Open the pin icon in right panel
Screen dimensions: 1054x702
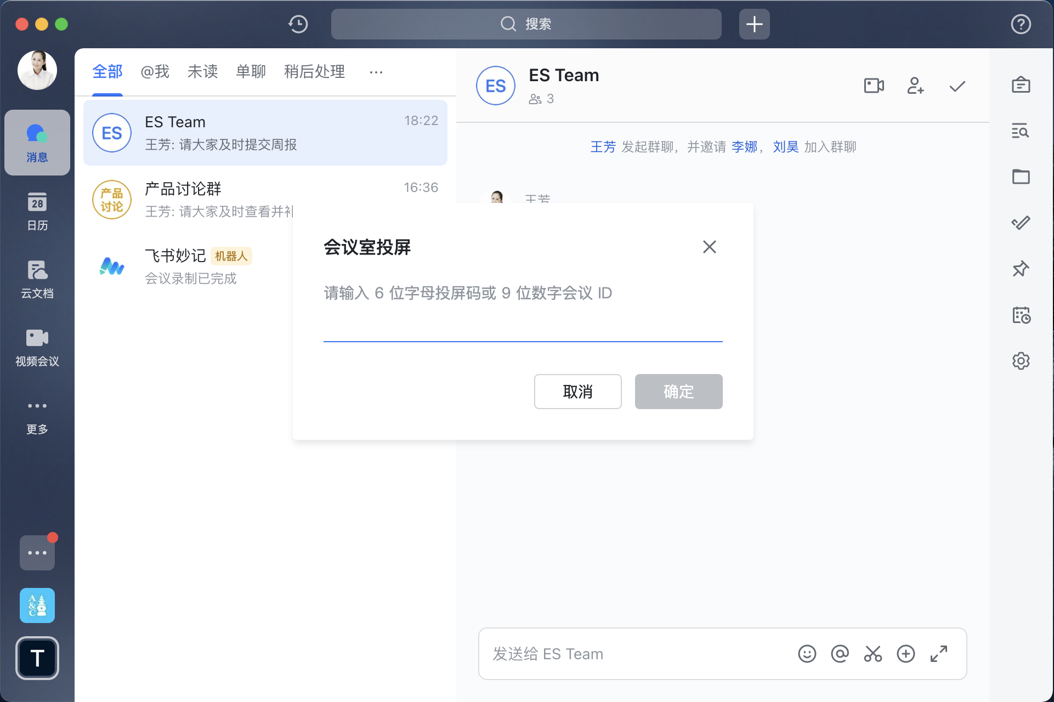point(1021,269)
